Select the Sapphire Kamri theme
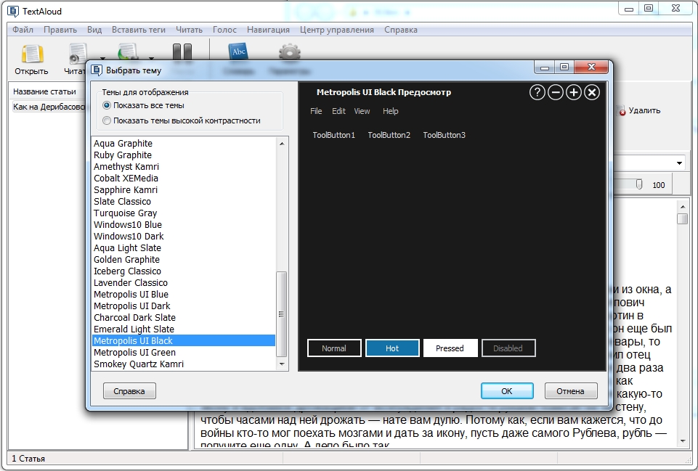This screenshot has width=698, height=471. pyautogui.click(x=184, y=189)
